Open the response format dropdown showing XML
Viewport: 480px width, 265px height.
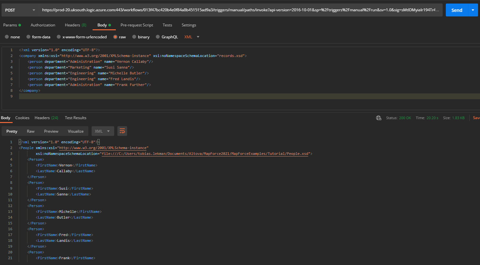pyautogui.click(x=103, y=131)
